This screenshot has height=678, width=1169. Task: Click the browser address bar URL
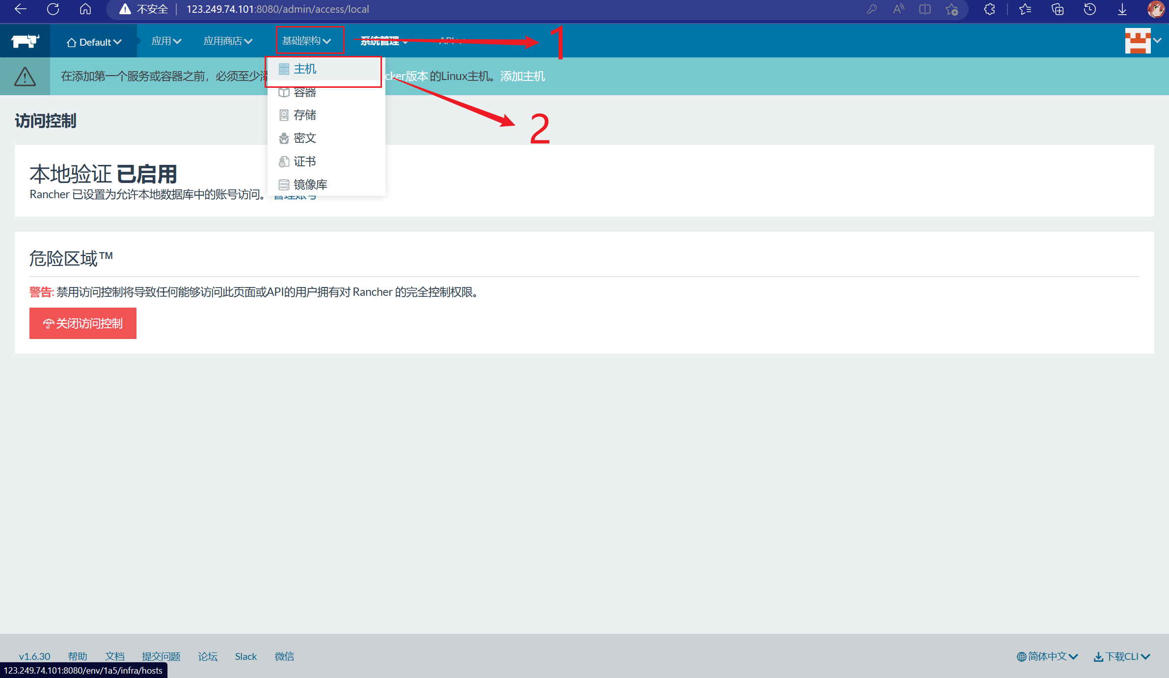pyautogui.click(x=277, y=9)
